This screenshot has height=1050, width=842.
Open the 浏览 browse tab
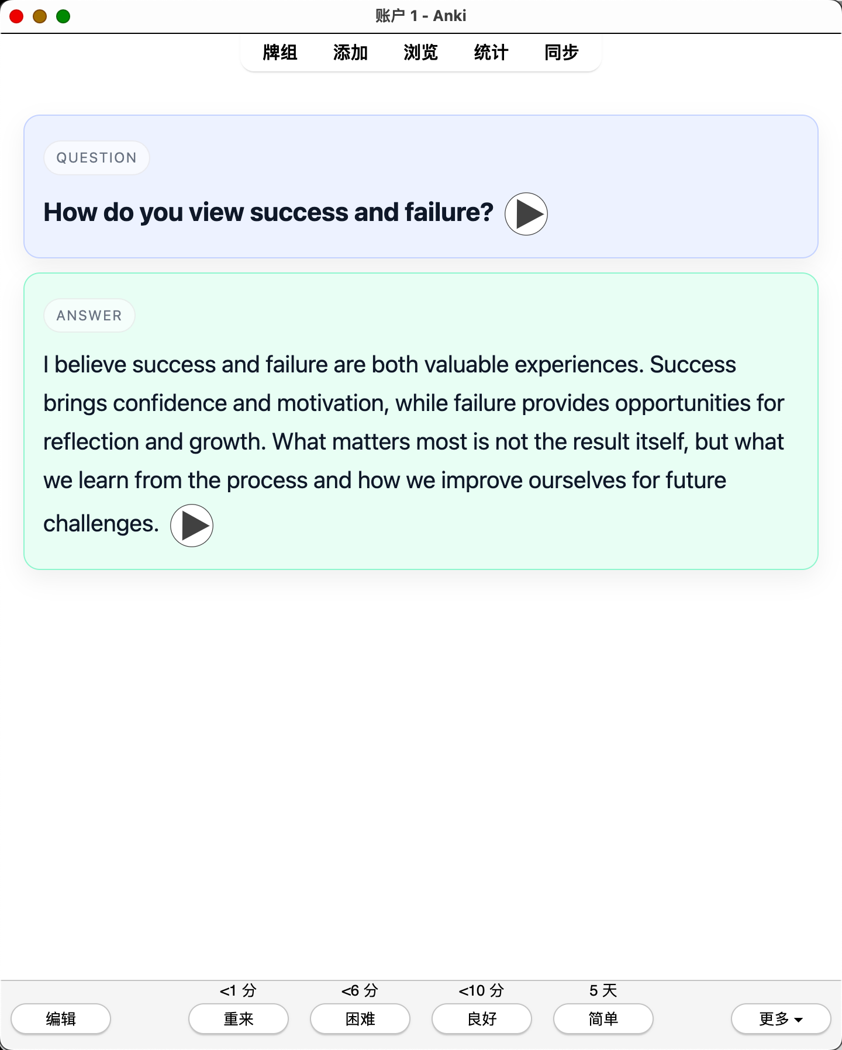(420, 53)
